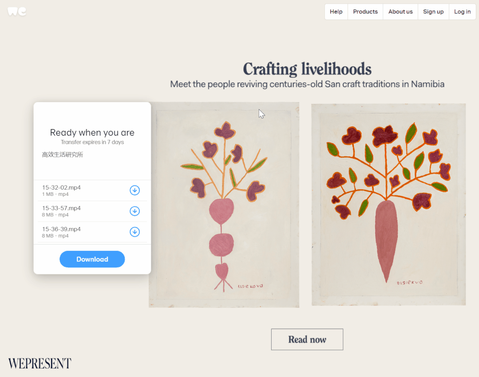
Task: Click the Crafting livelihoods headline
Action: point(307,69)
